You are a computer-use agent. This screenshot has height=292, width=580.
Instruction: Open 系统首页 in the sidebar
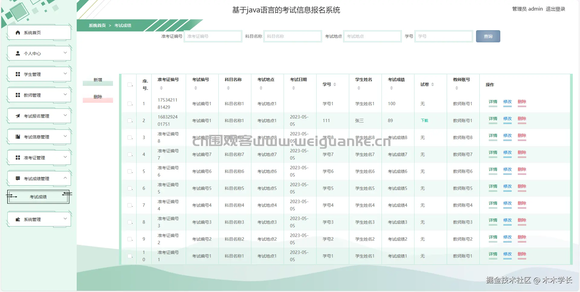coord(39,32)
